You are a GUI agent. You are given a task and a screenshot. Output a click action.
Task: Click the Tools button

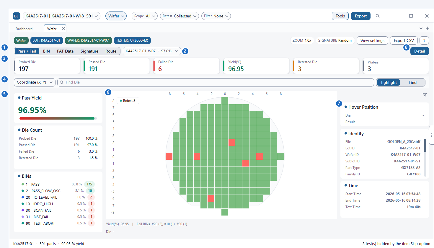point(340,16)
